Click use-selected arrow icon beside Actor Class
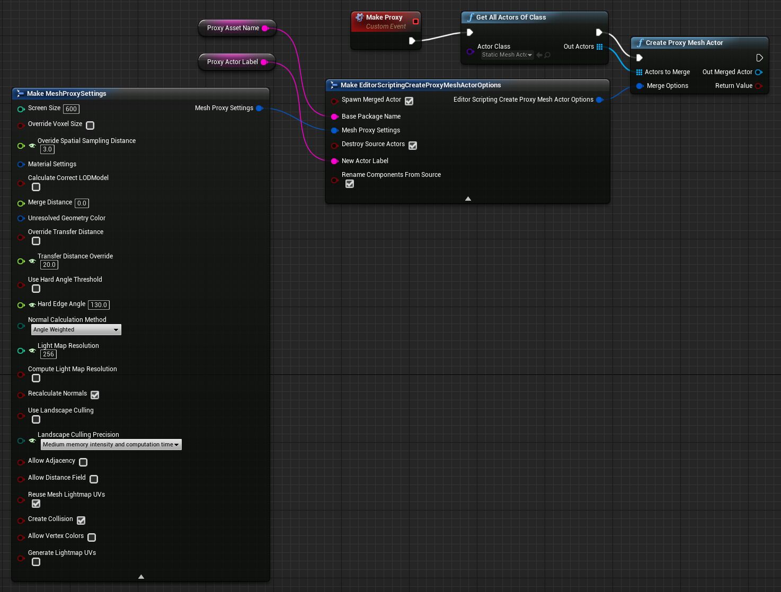 (539, 55)
